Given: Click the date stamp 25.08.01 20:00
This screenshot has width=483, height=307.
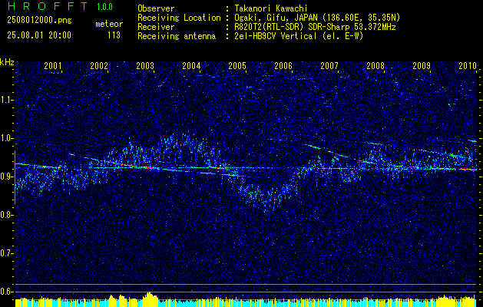Looking at the screenshot, I should pos(39,35).
